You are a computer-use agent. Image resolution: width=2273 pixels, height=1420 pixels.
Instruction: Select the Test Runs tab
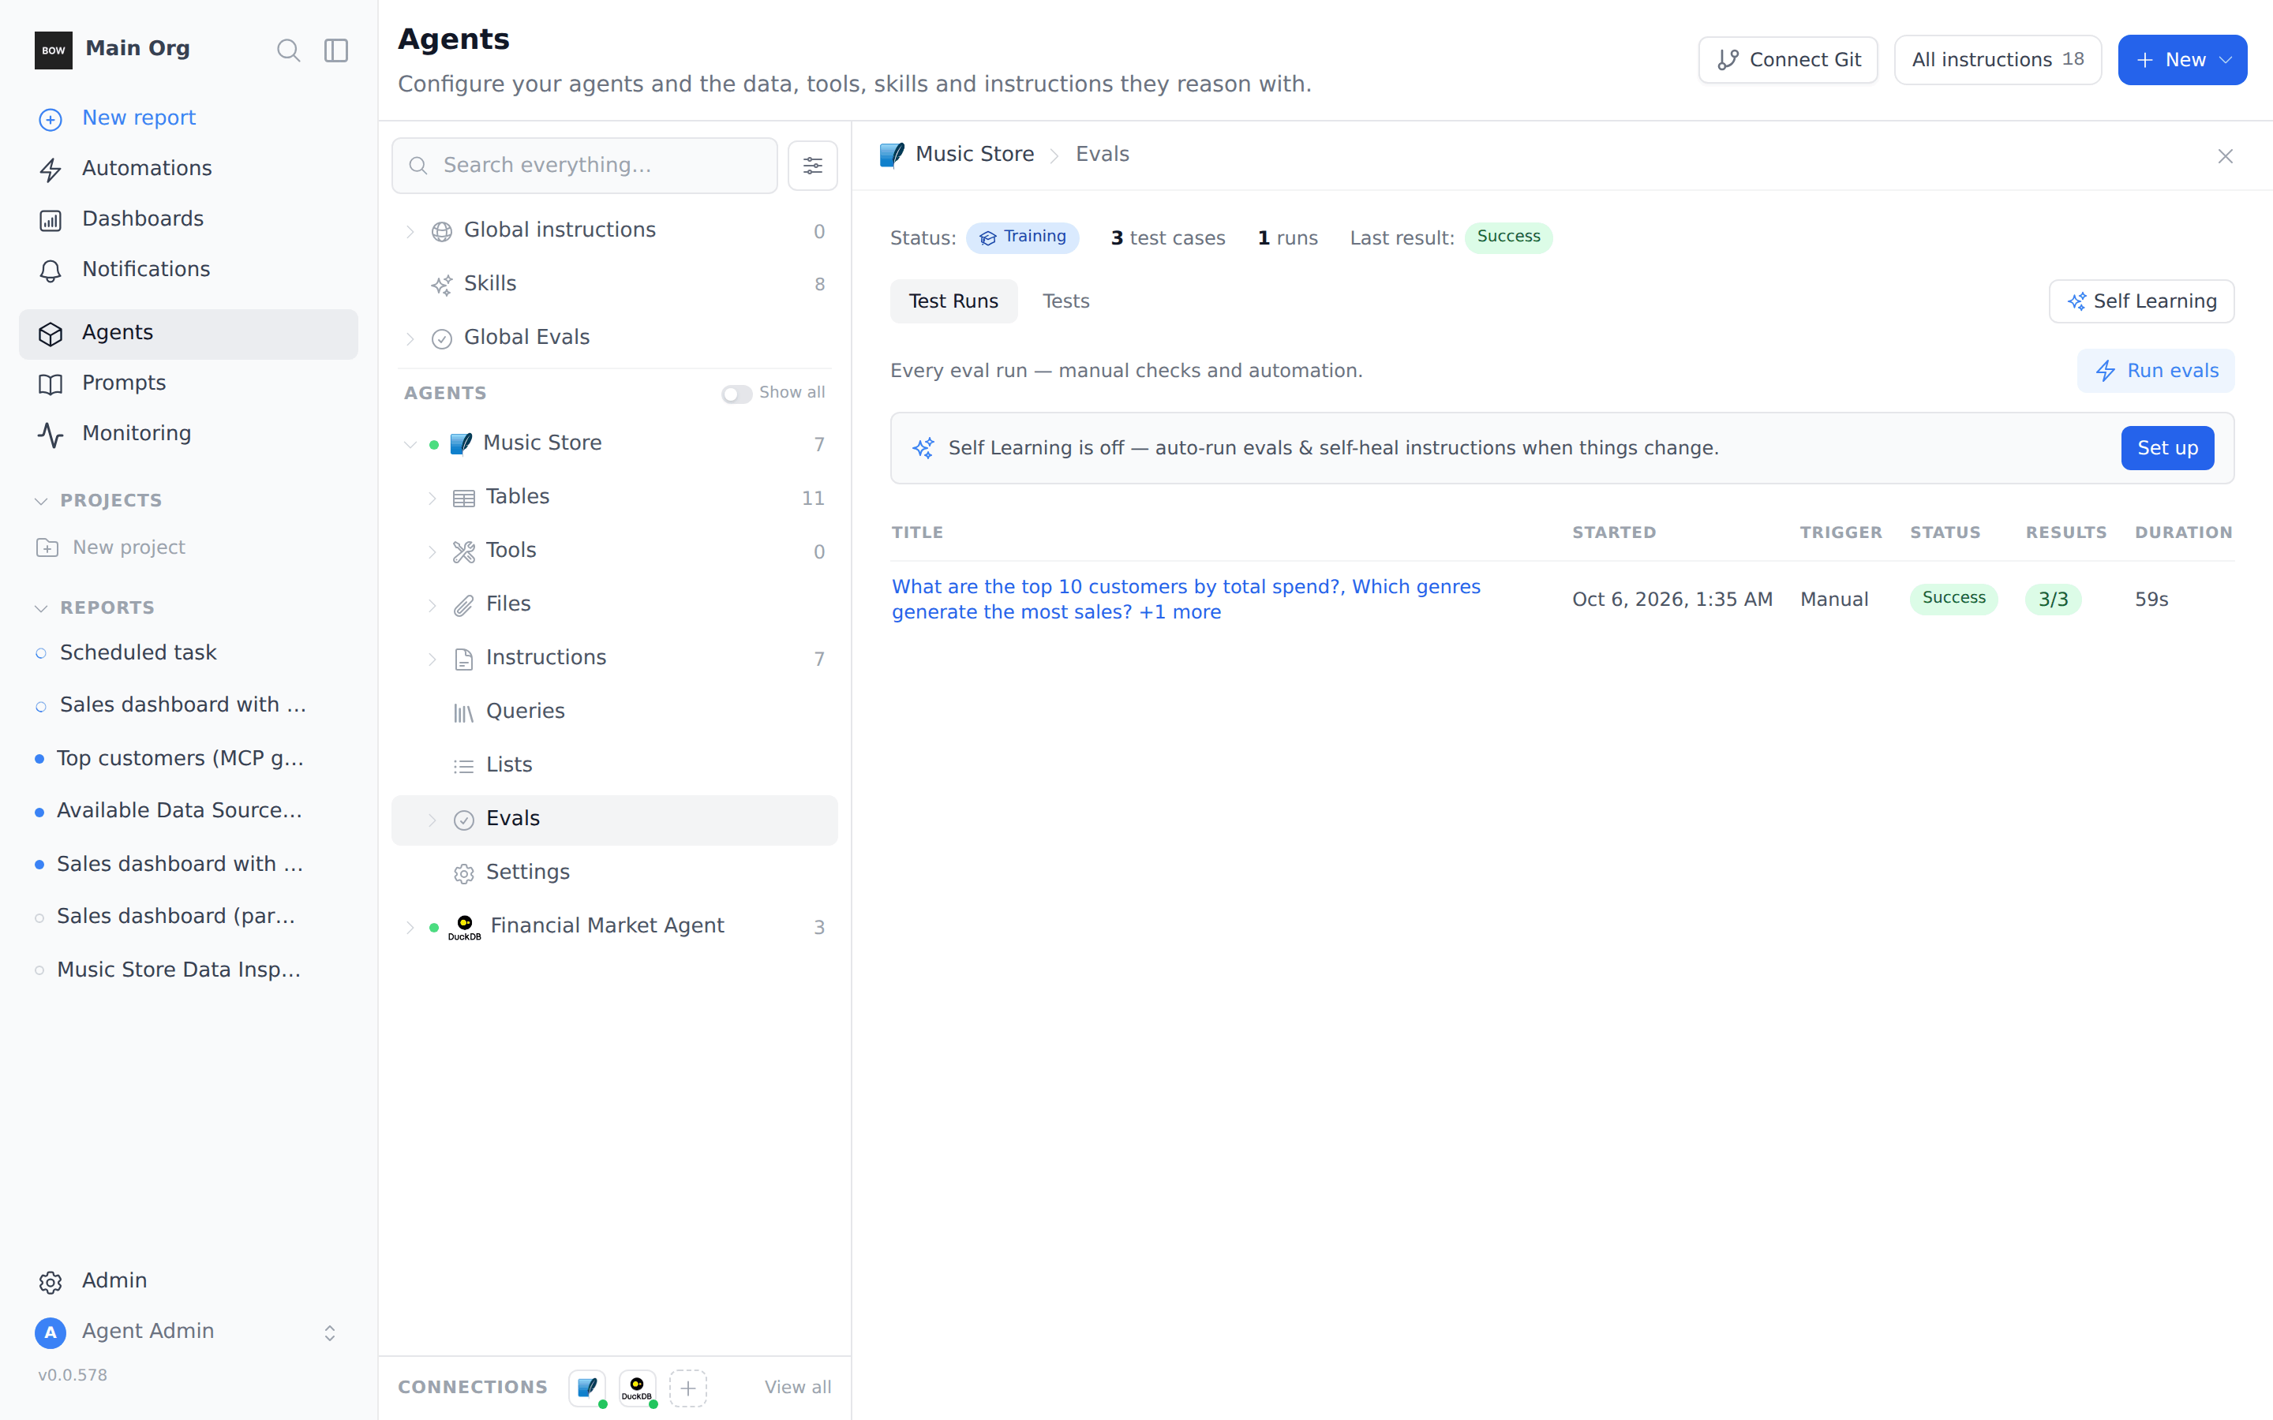pos(953,301)
